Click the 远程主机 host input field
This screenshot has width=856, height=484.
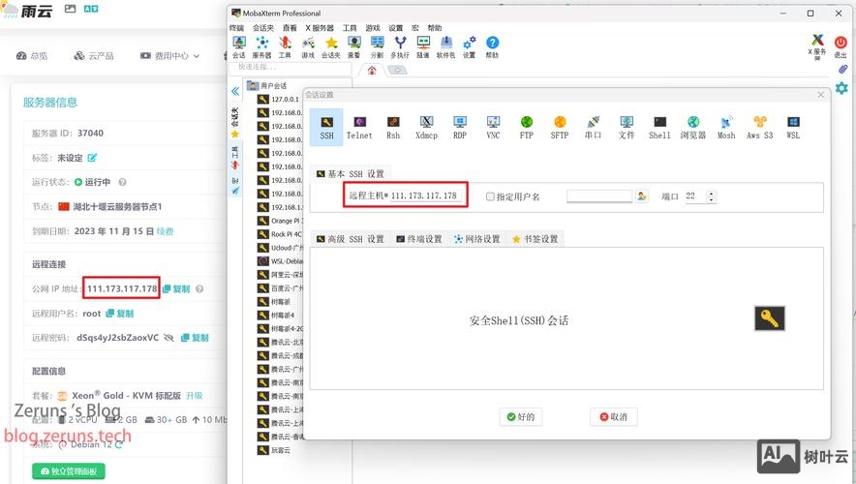pos(426,196)
